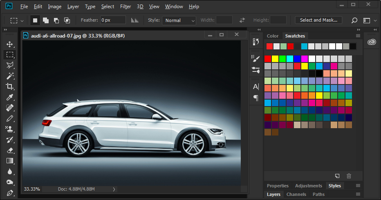Open the History panel icon

click(x=256, y=41)
